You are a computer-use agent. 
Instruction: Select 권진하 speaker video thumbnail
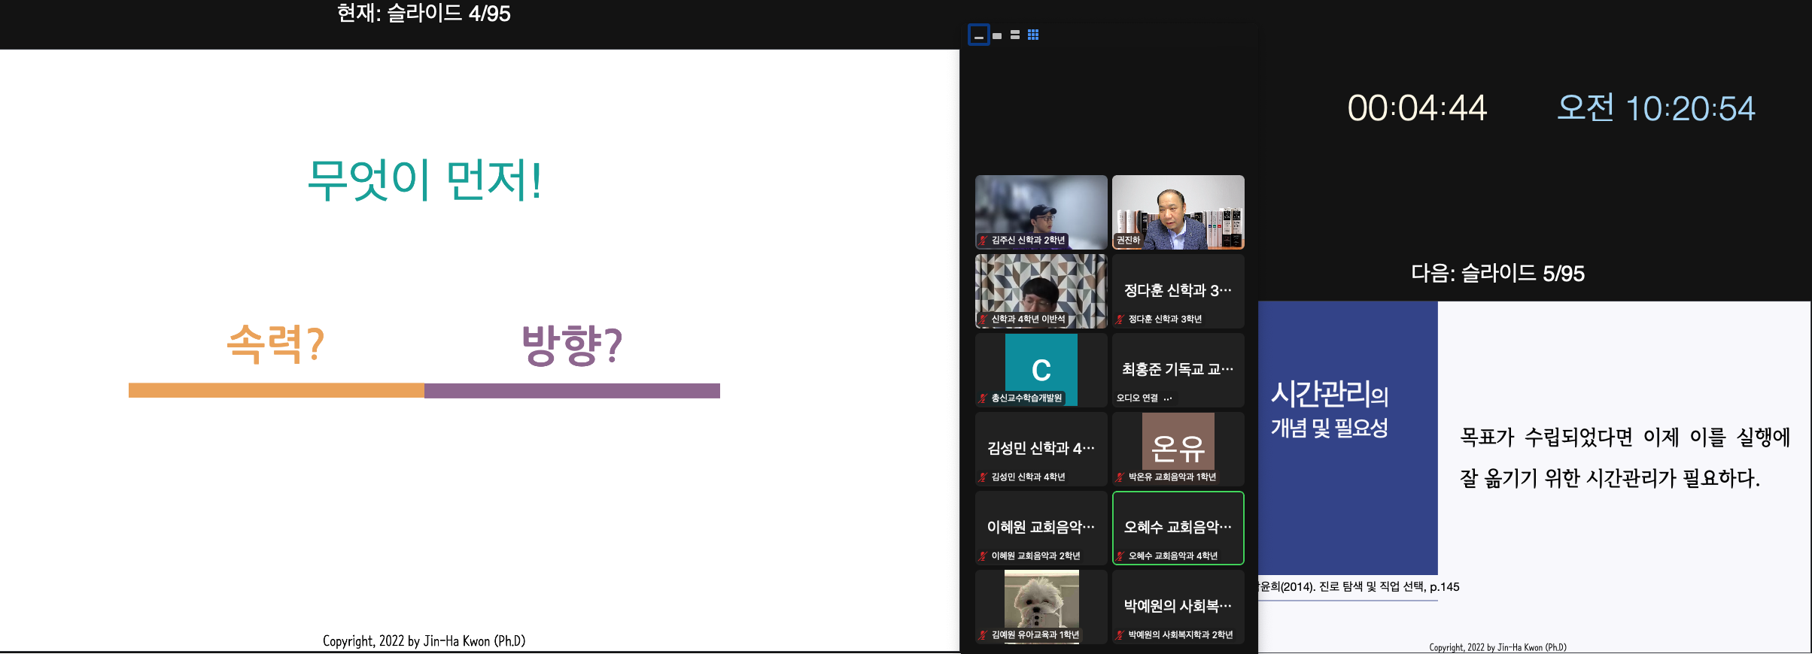(1178, 210)
